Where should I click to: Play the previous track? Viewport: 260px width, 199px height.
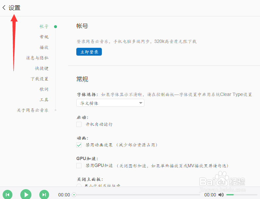(x=8, y=194)
